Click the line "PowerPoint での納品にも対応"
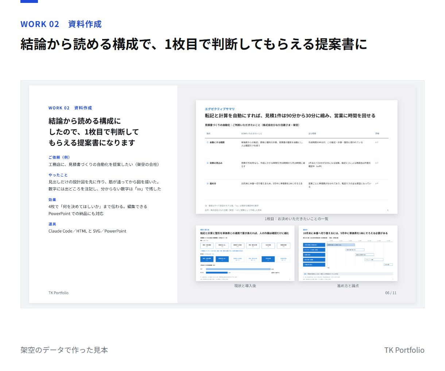Image resolution: width=445 pixels, height=371 pixels. coord(76,214)
